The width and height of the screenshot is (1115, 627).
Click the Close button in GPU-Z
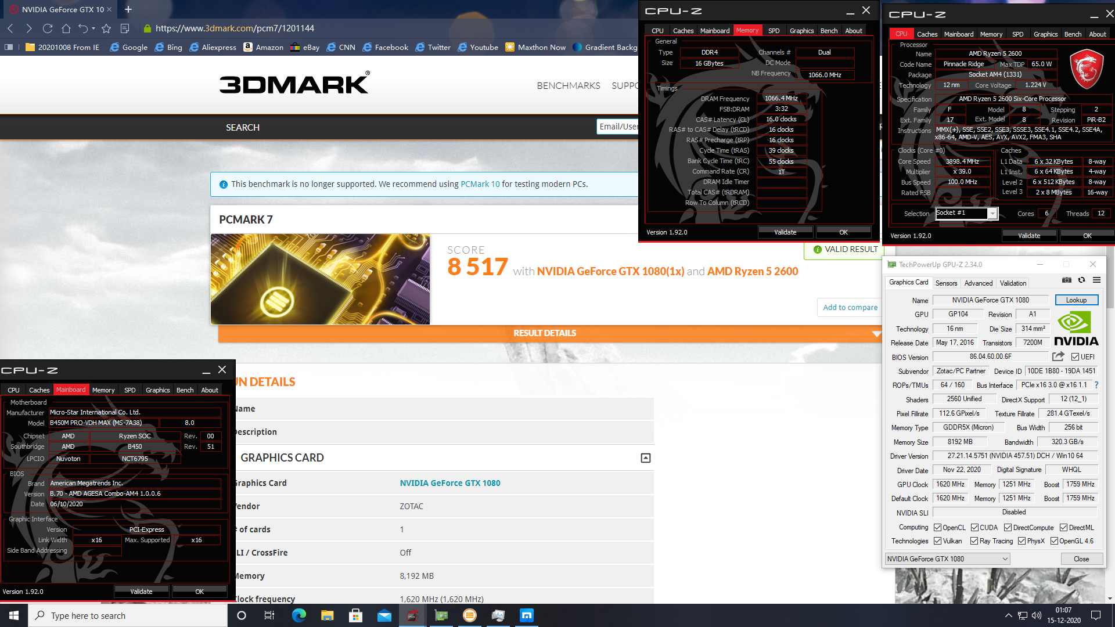coord(1081,559)
